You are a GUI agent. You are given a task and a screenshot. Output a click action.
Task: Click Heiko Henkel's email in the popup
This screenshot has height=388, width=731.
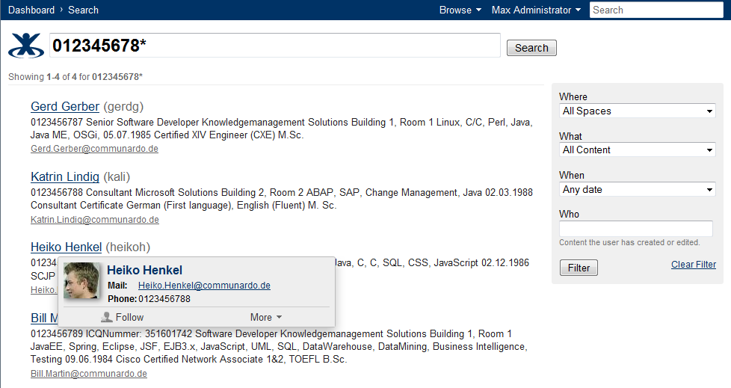[204, 286]
